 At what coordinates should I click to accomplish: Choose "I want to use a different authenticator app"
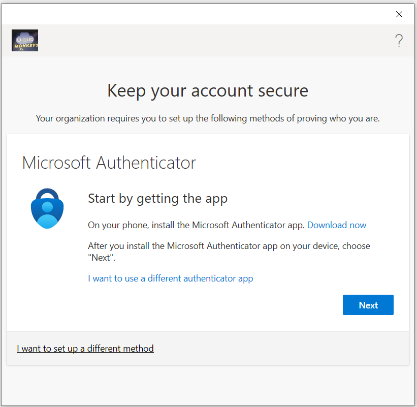coord(171,278)
